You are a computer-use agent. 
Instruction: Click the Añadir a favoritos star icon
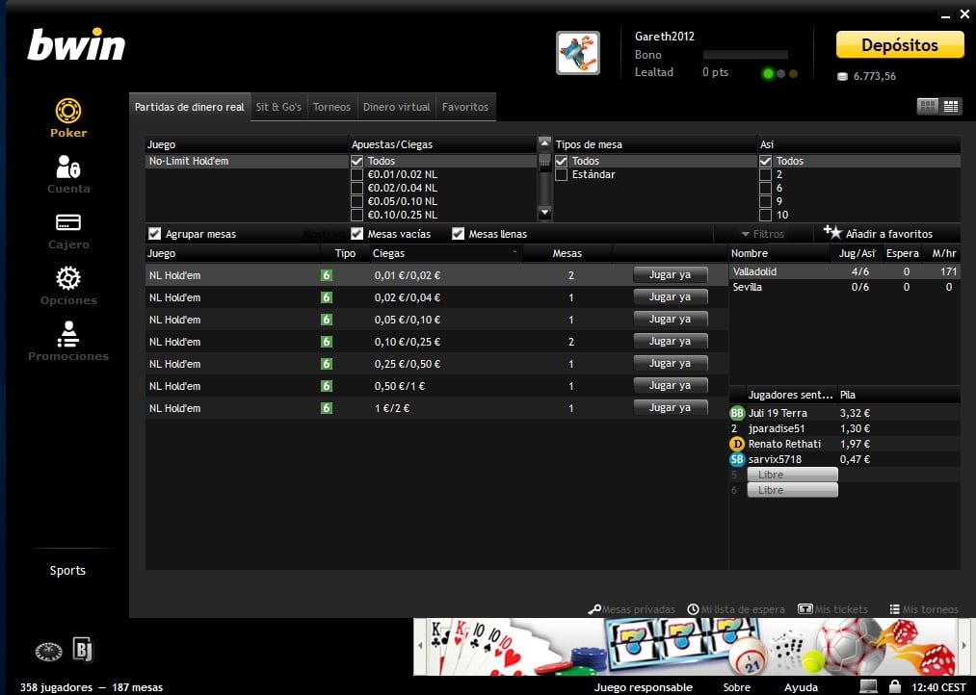pos(832,233)
